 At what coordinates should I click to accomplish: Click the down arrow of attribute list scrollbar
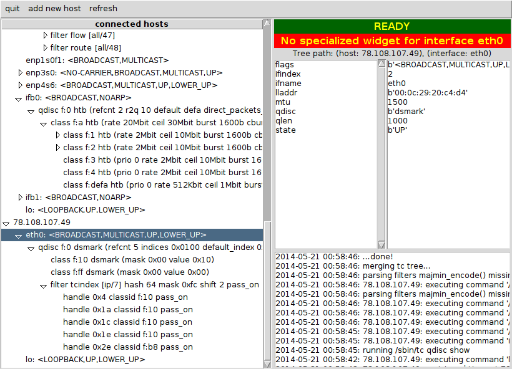(x=382, y=245)
